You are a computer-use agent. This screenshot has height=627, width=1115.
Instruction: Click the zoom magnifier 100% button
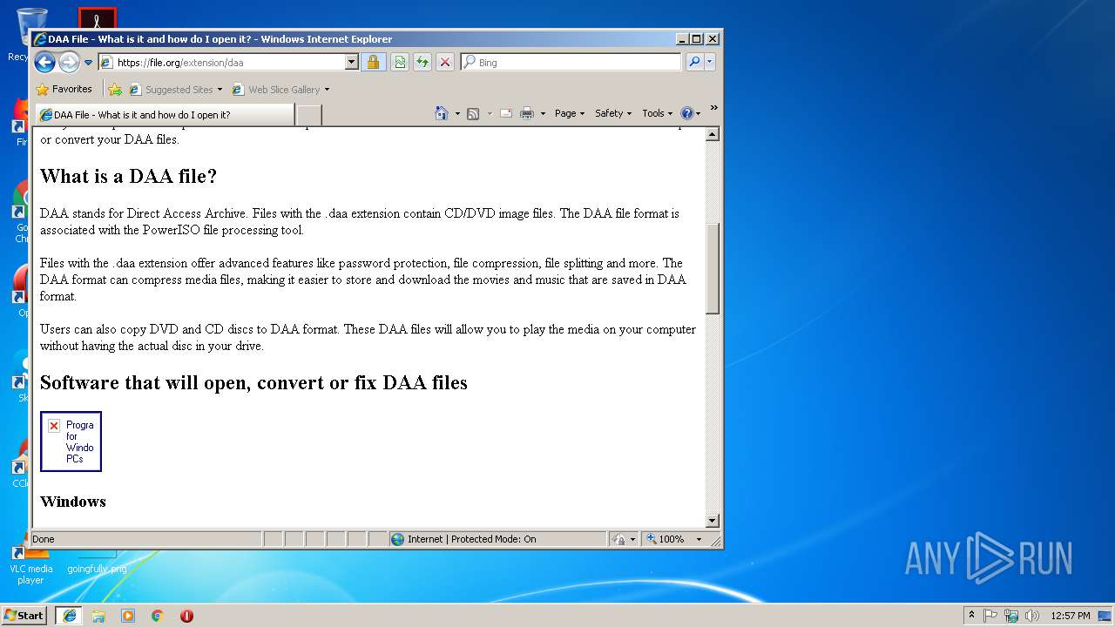coord(666,539)
